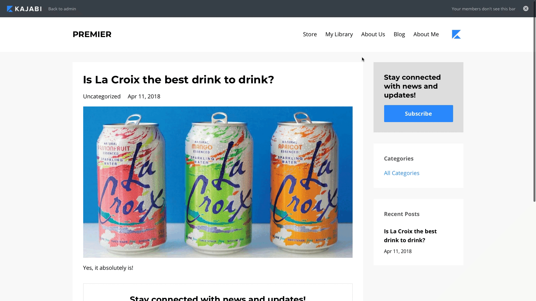Click the page vertical scrollbar
Screen dimensions: 536x301
point(534,111)
